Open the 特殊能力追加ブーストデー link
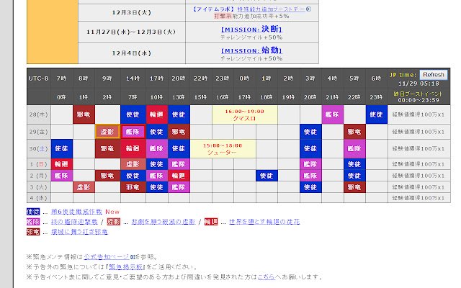This screenshot has width=461, height=288. pos(272,9)
